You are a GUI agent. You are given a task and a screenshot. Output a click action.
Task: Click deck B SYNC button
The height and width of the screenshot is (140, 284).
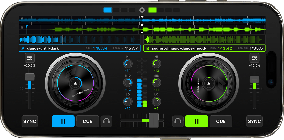(254, 121)
